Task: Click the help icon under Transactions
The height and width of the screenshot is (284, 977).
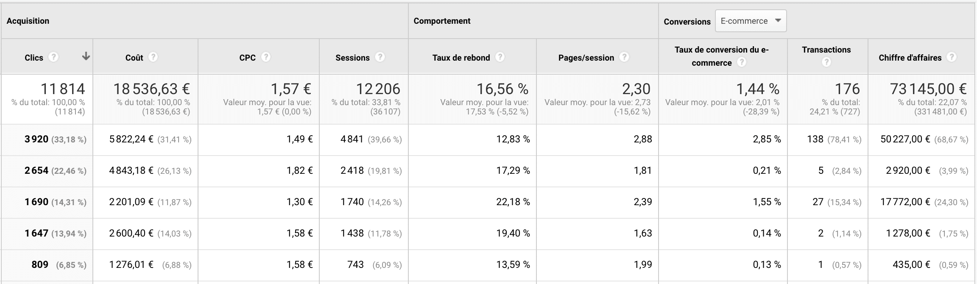Action: point(826,63)
